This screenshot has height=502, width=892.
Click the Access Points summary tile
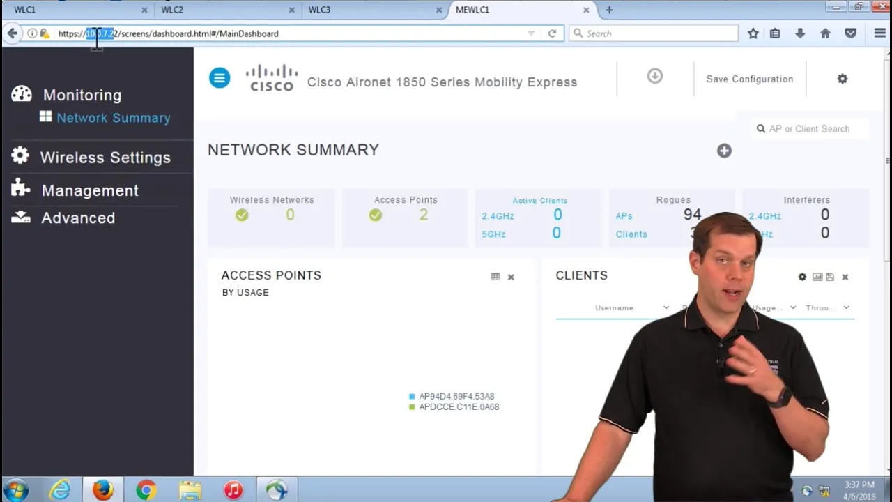405,218
